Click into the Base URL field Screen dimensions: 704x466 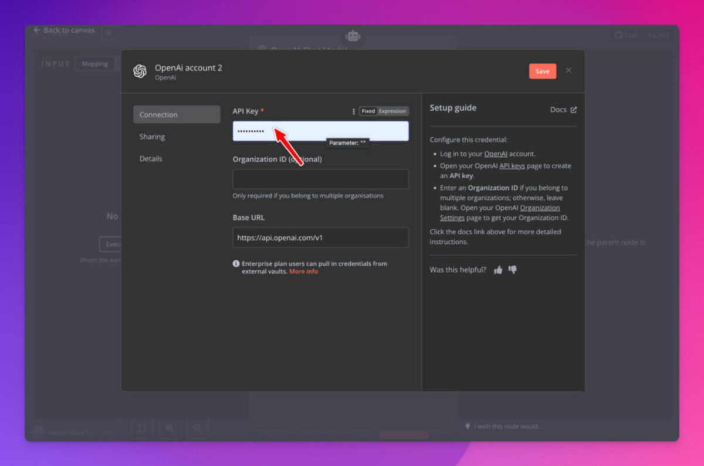pos(320,238)
